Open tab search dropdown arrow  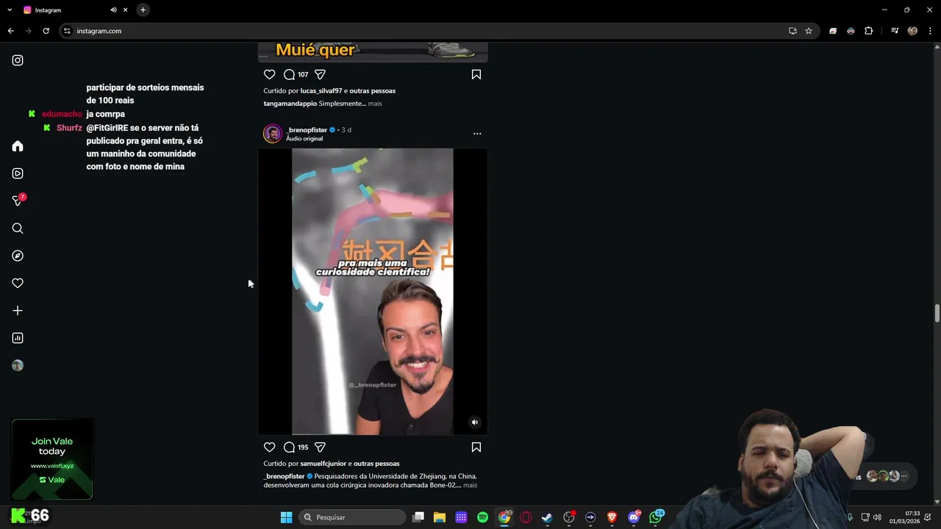(10, 10)
